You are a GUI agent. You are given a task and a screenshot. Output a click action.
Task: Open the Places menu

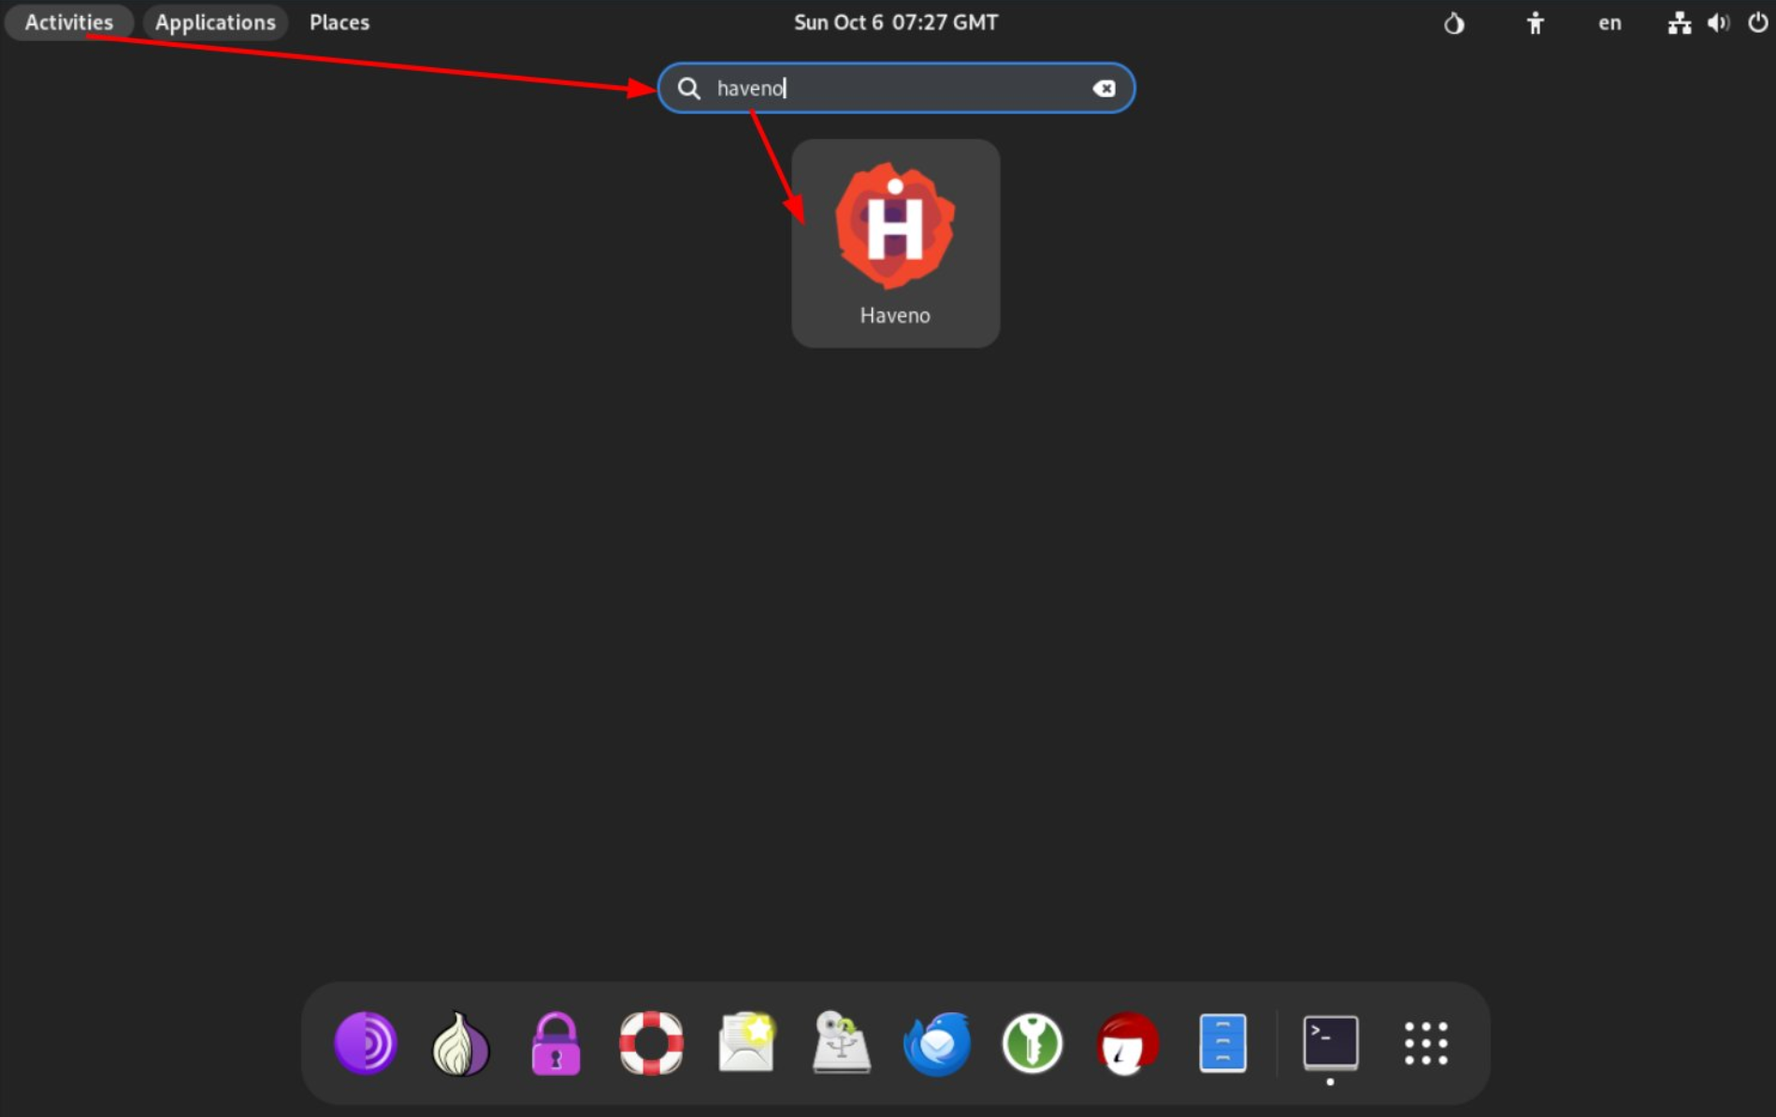339,22
